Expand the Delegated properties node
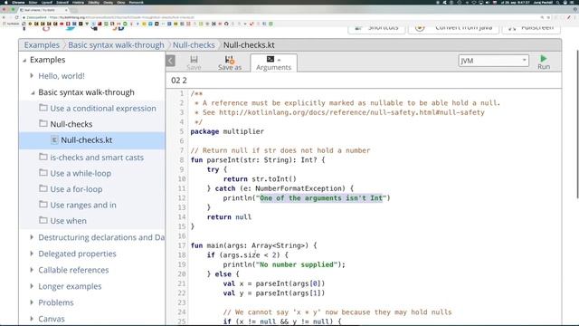 [x=32, y=254]
